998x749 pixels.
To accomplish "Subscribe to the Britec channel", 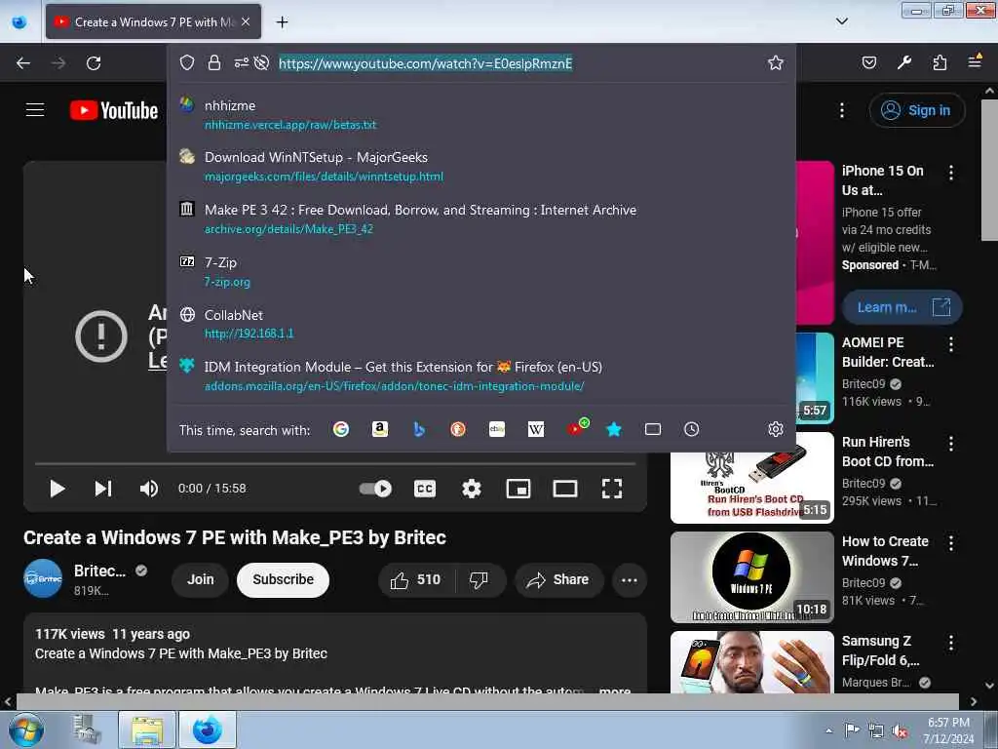I will coord(284,579).
